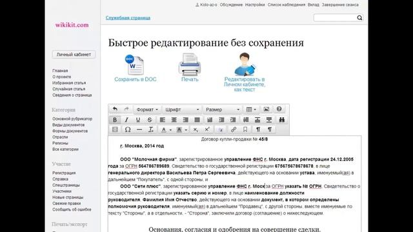Image resolution: width=413 pixels, height=232 pixels.
Task: Open the Размер size dropdown
Action: click(222, 110)
